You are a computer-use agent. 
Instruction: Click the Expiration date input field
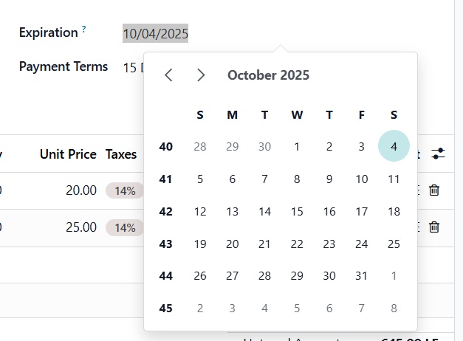[156, 33]
